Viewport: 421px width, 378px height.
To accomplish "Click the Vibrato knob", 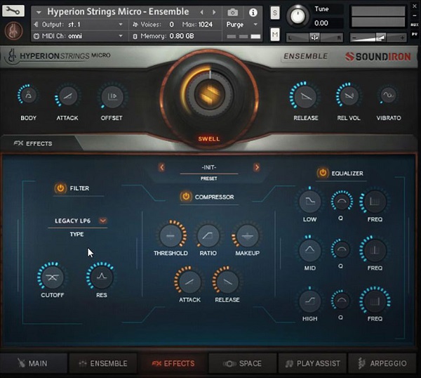I will click(x=388, y=95).
